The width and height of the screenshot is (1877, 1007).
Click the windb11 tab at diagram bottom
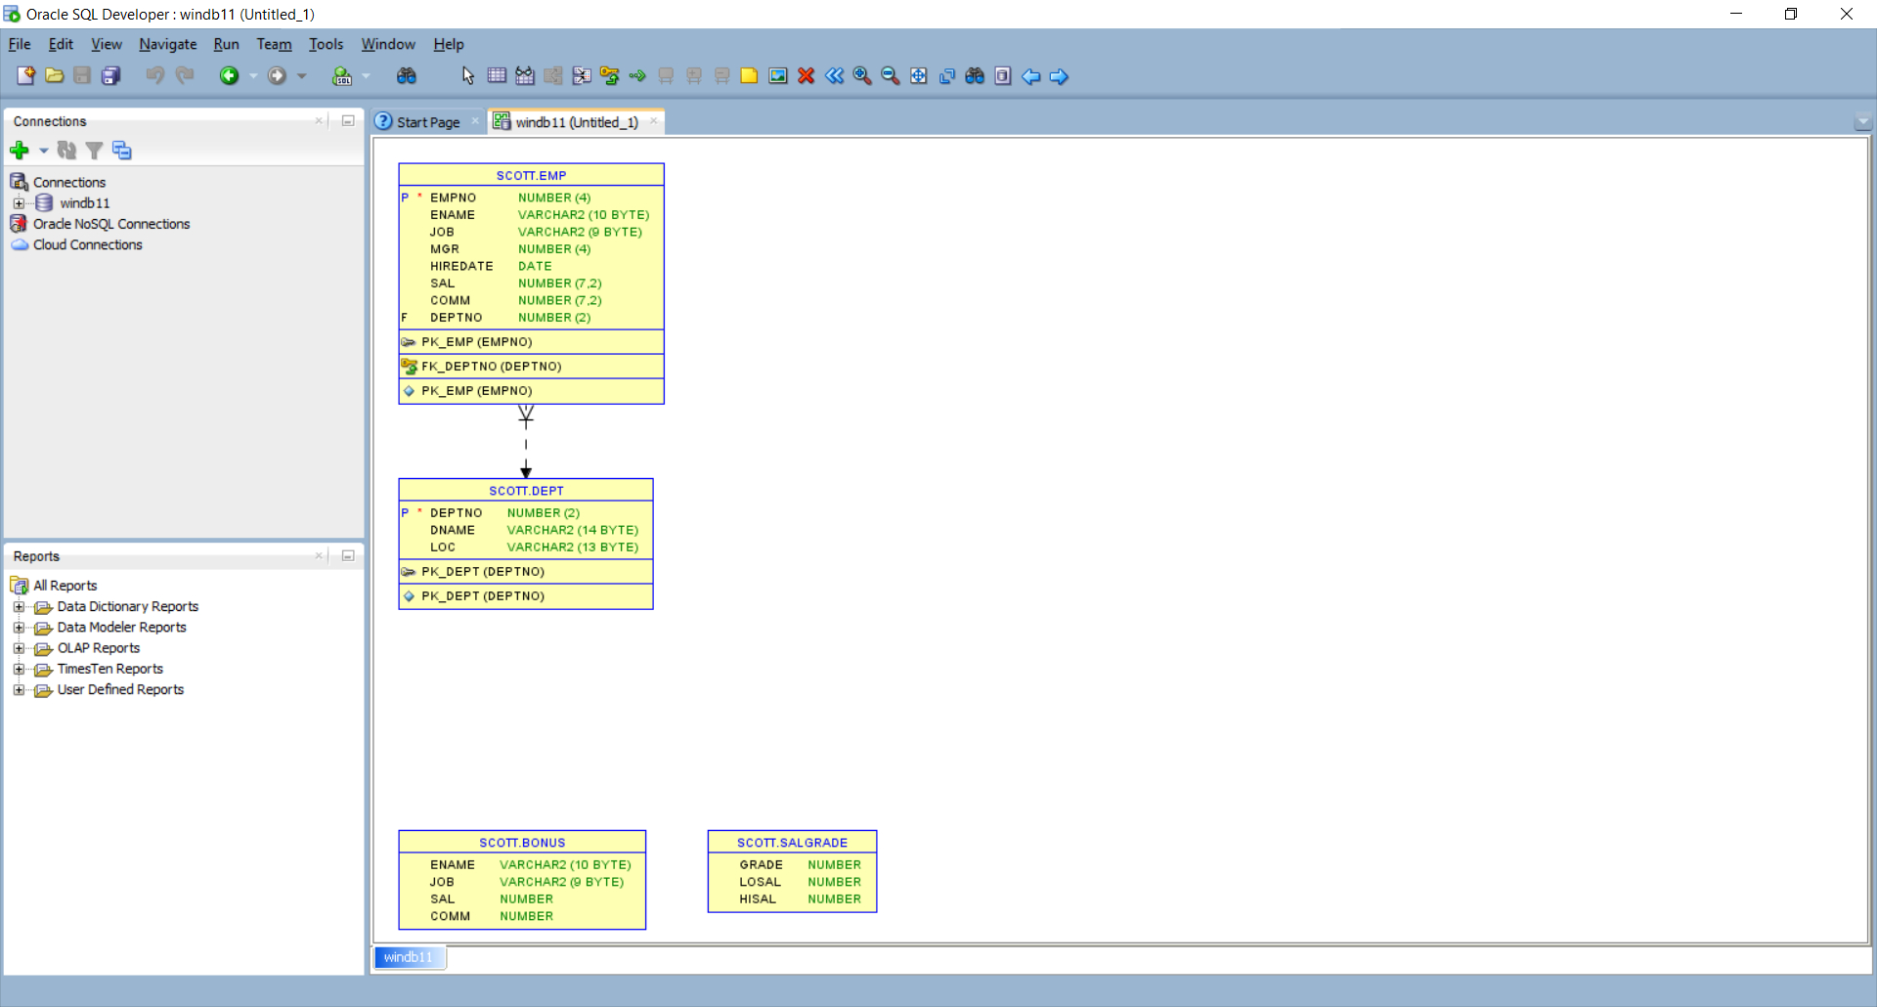tap(409, 957)
